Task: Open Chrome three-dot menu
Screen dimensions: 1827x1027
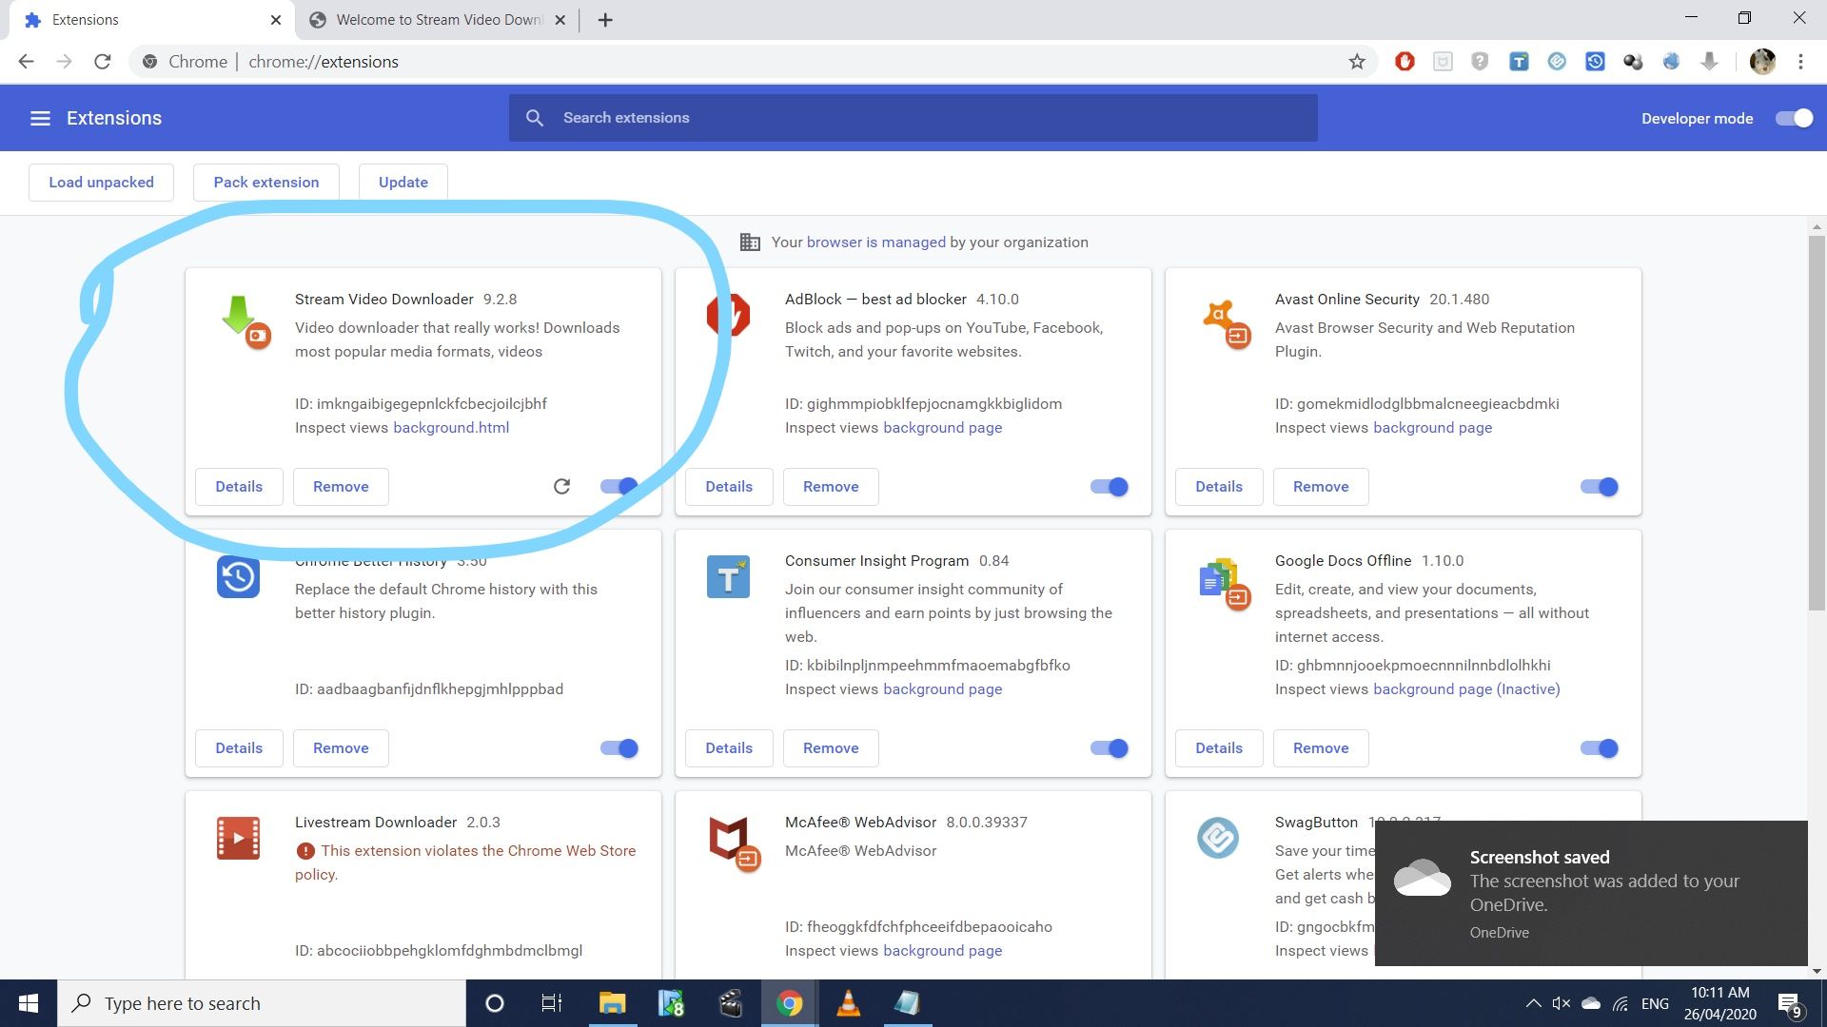Action: [x=1800, y=62]
